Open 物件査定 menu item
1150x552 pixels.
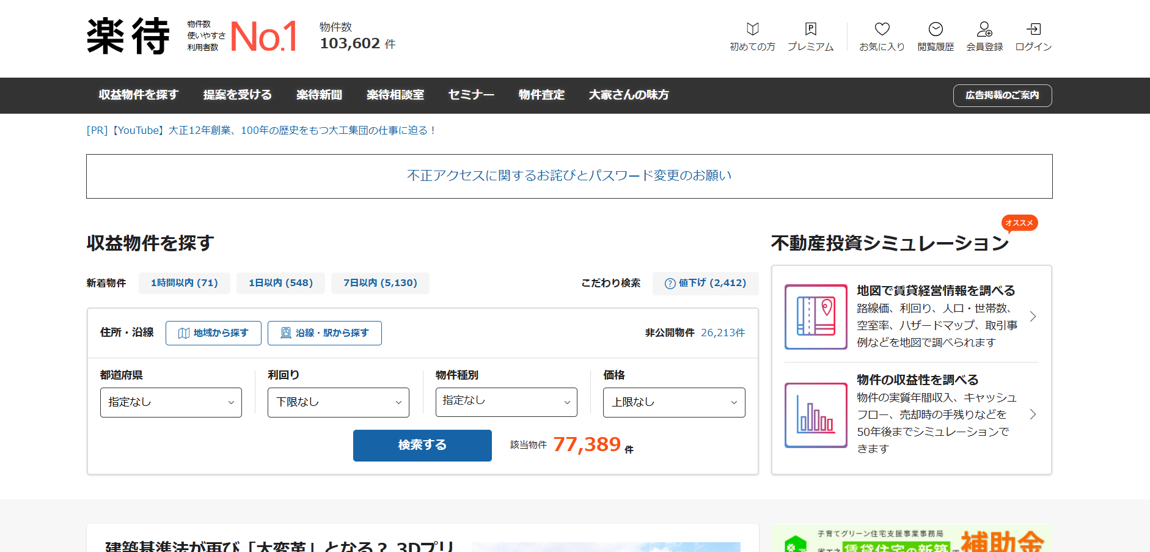[x=542, y=95]
